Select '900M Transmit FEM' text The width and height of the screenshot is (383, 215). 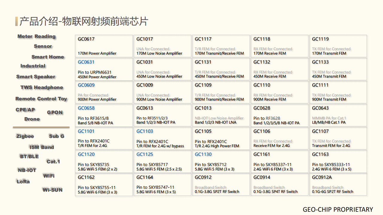point(329,99)
